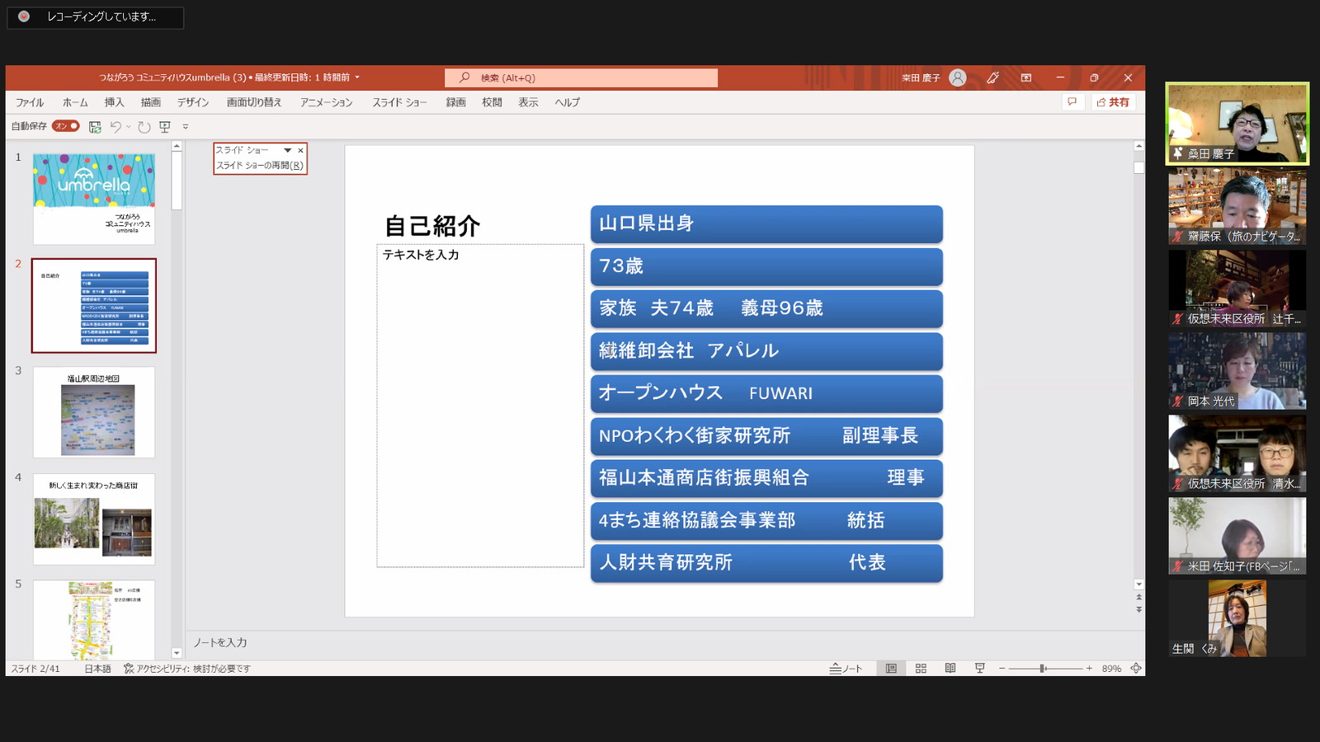Select slide 1 umbrella thumbnail

click(94, 199)
